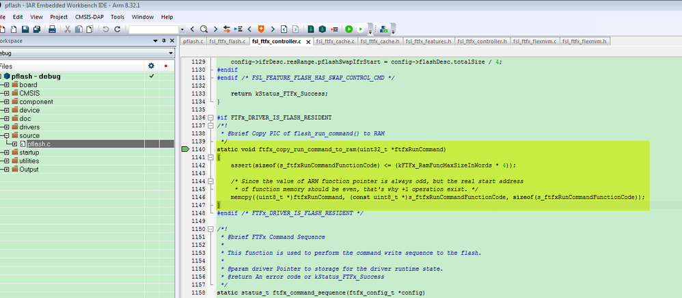
Task: Expand the startup folder
Action: 7,152
